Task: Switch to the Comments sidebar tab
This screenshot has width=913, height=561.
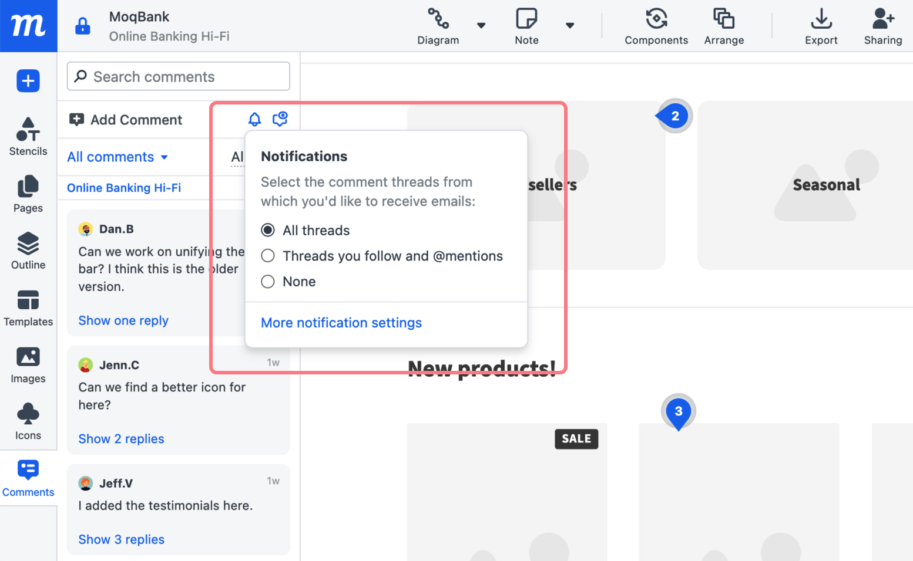Action: pyautogui.click(x=28, y=477)
